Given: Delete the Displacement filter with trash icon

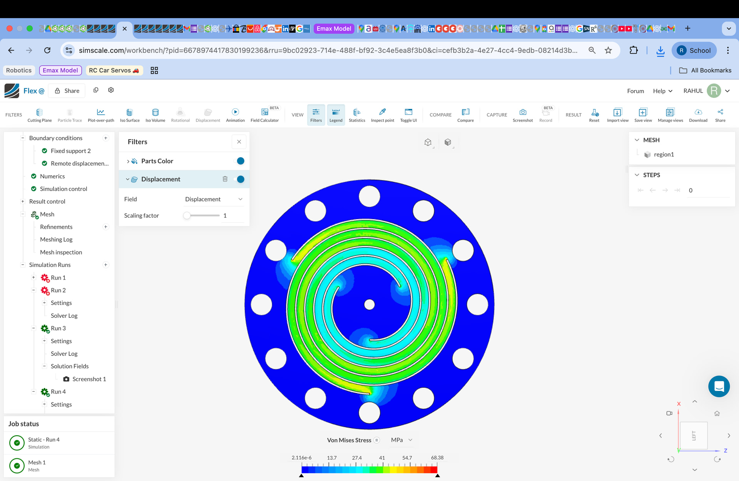Looking at the screenshot, I should tap(225, 179).
